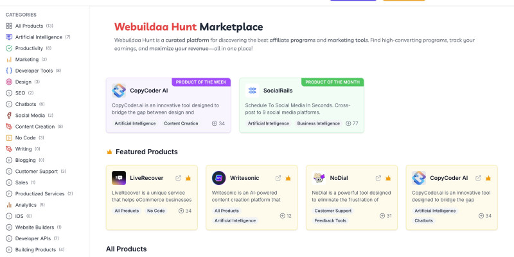Image resolution: width=514 pixels, height=257 pixels.
Task: Open Writesonic external link icon
Action: (x=278, y=178)
